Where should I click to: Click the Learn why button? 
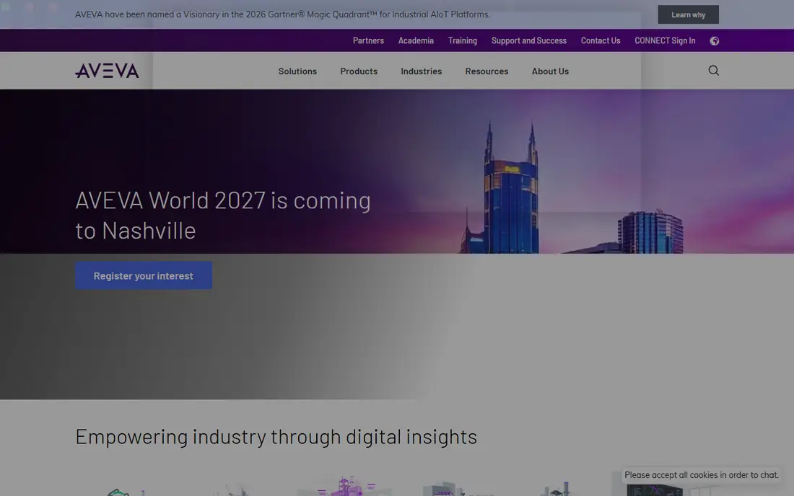[688, 14]
